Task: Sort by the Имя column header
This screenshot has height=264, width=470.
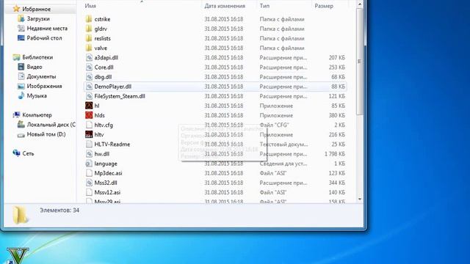Action: (x=90, y=6)
